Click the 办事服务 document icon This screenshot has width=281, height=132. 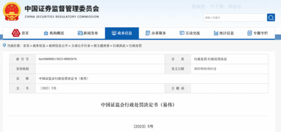click(148, 33)
